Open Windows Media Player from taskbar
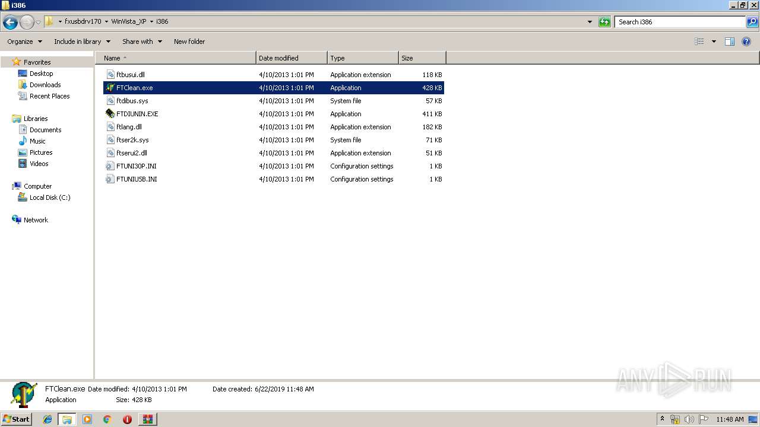The image size is (760, 427). pos(87,419)
